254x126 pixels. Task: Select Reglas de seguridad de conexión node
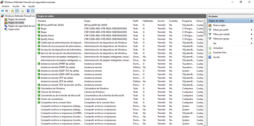coord(22,26)
